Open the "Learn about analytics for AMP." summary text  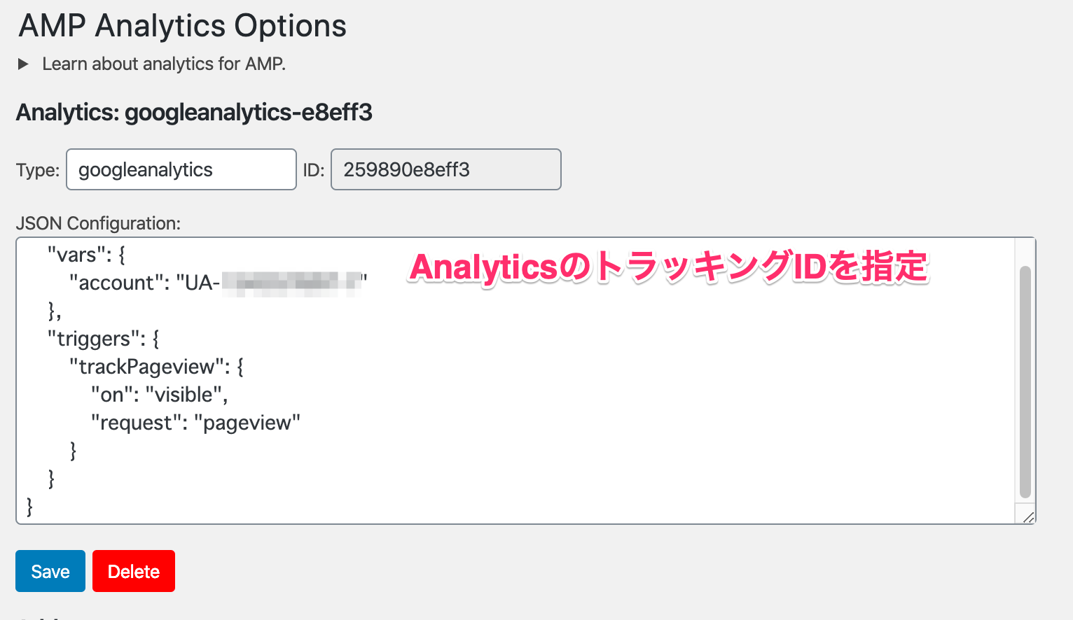(x=164, y=64)
